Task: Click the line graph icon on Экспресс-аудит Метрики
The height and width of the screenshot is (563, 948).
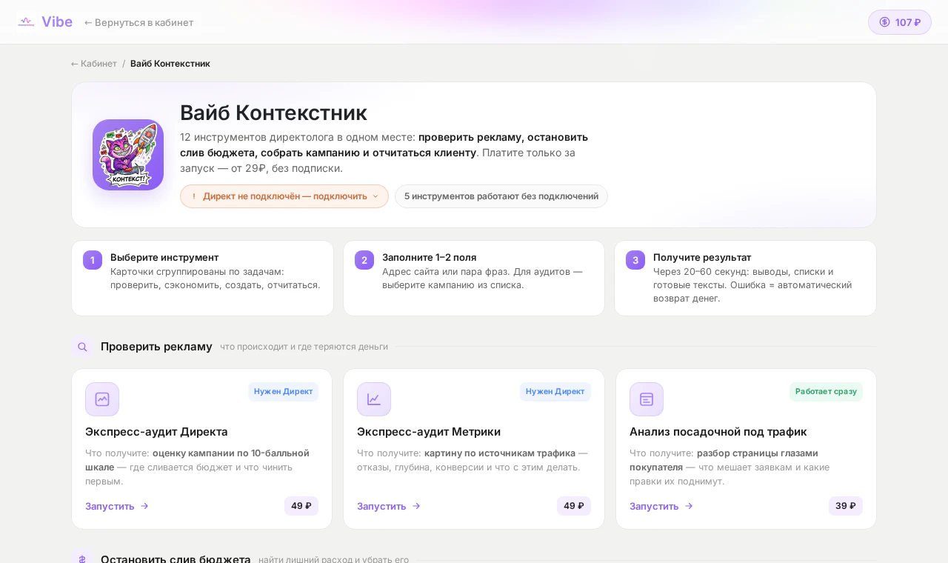Action: coord(374,399)
